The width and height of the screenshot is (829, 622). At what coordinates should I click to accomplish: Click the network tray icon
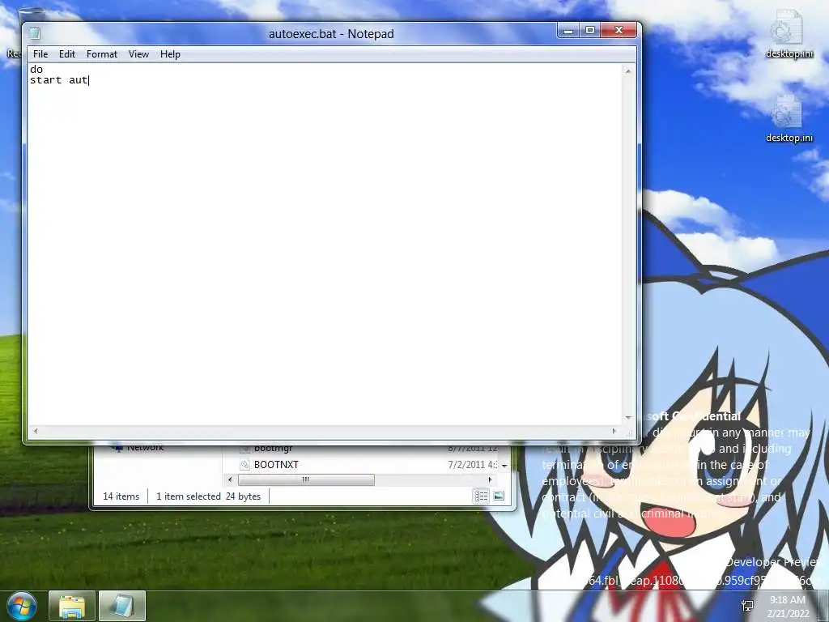pyautogui.click(x=747, y=606)
